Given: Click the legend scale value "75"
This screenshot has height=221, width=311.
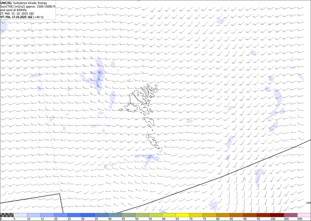Looking at the screenshot, I should click(x=204, y=219).
